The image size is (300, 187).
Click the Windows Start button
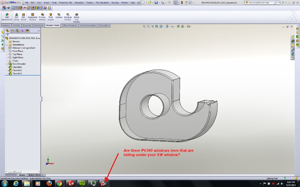coord(5,183)
